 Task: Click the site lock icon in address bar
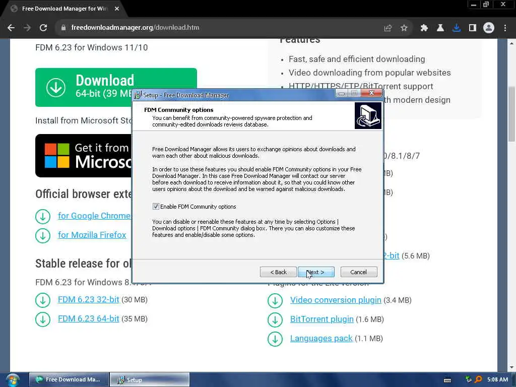click(63, 28)
